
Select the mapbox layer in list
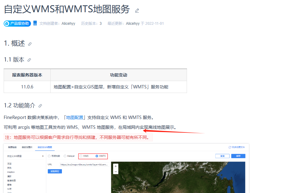(x=11, y=172)
